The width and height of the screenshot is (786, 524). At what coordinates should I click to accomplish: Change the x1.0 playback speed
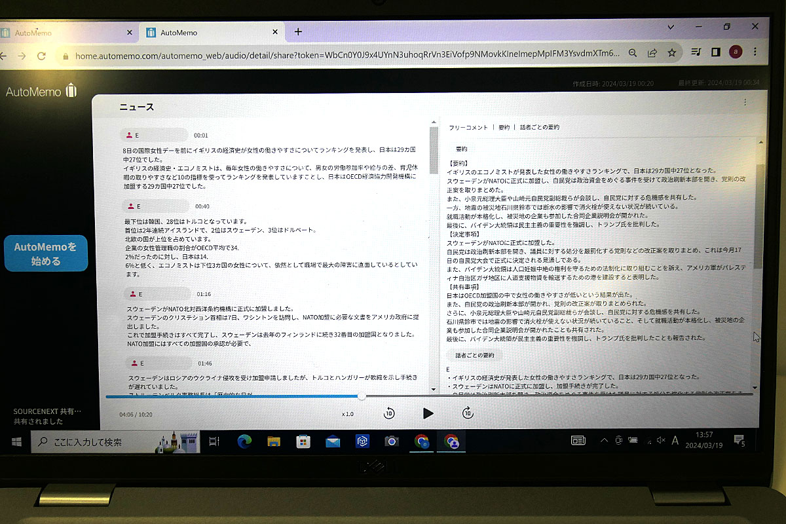348,414
